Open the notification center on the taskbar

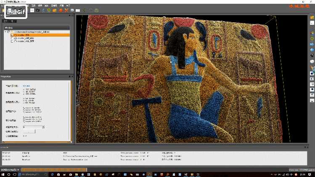(x=310, y=174)
